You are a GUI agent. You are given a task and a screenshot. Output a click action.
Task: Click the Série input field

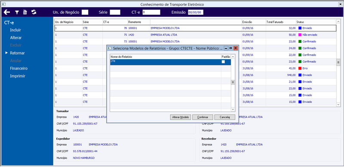pyautogui.click(x=115, y=12)
